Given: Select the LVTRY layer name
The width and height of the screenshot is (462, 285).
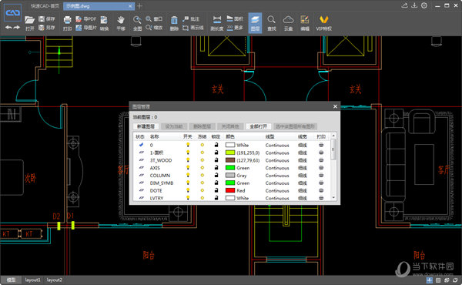Looking at the screenshot, I should pyautogui.click(x=156, y=198).
